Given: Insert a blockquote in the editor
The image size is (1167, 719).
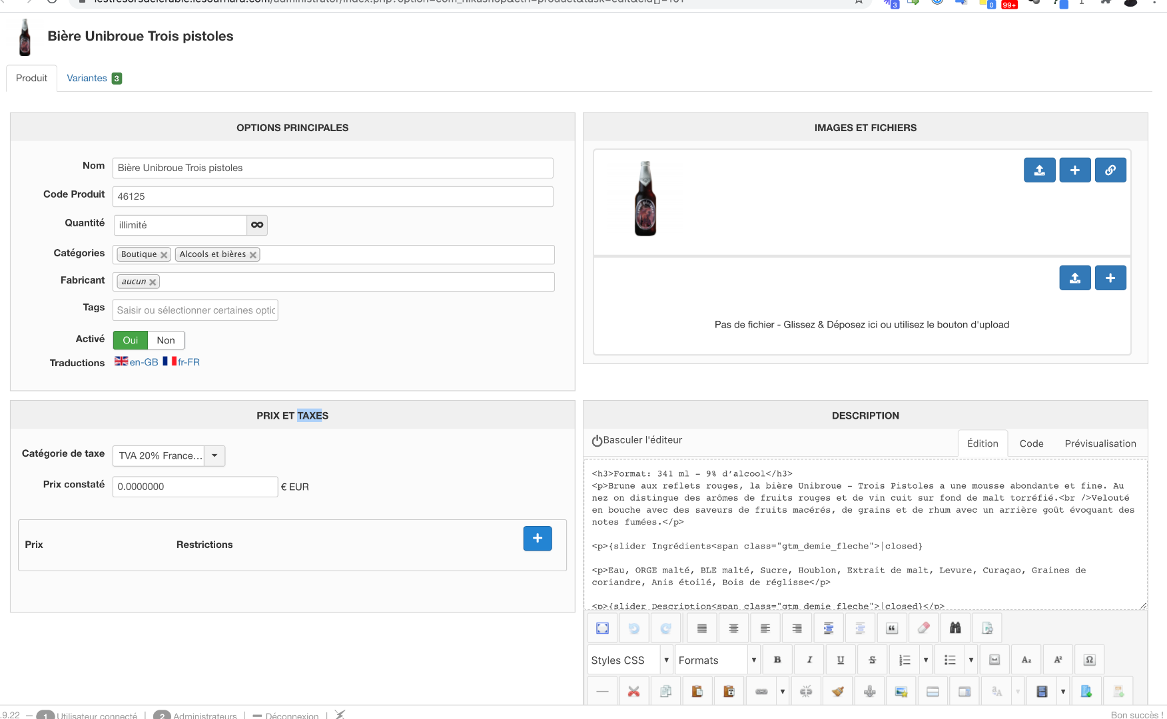Looking at the screenshot, I should [892, 628].
